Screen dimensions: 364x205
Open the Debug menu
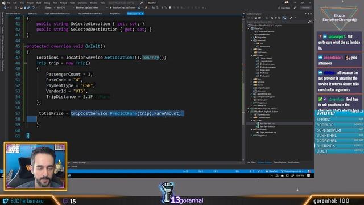tap(47, 3)
